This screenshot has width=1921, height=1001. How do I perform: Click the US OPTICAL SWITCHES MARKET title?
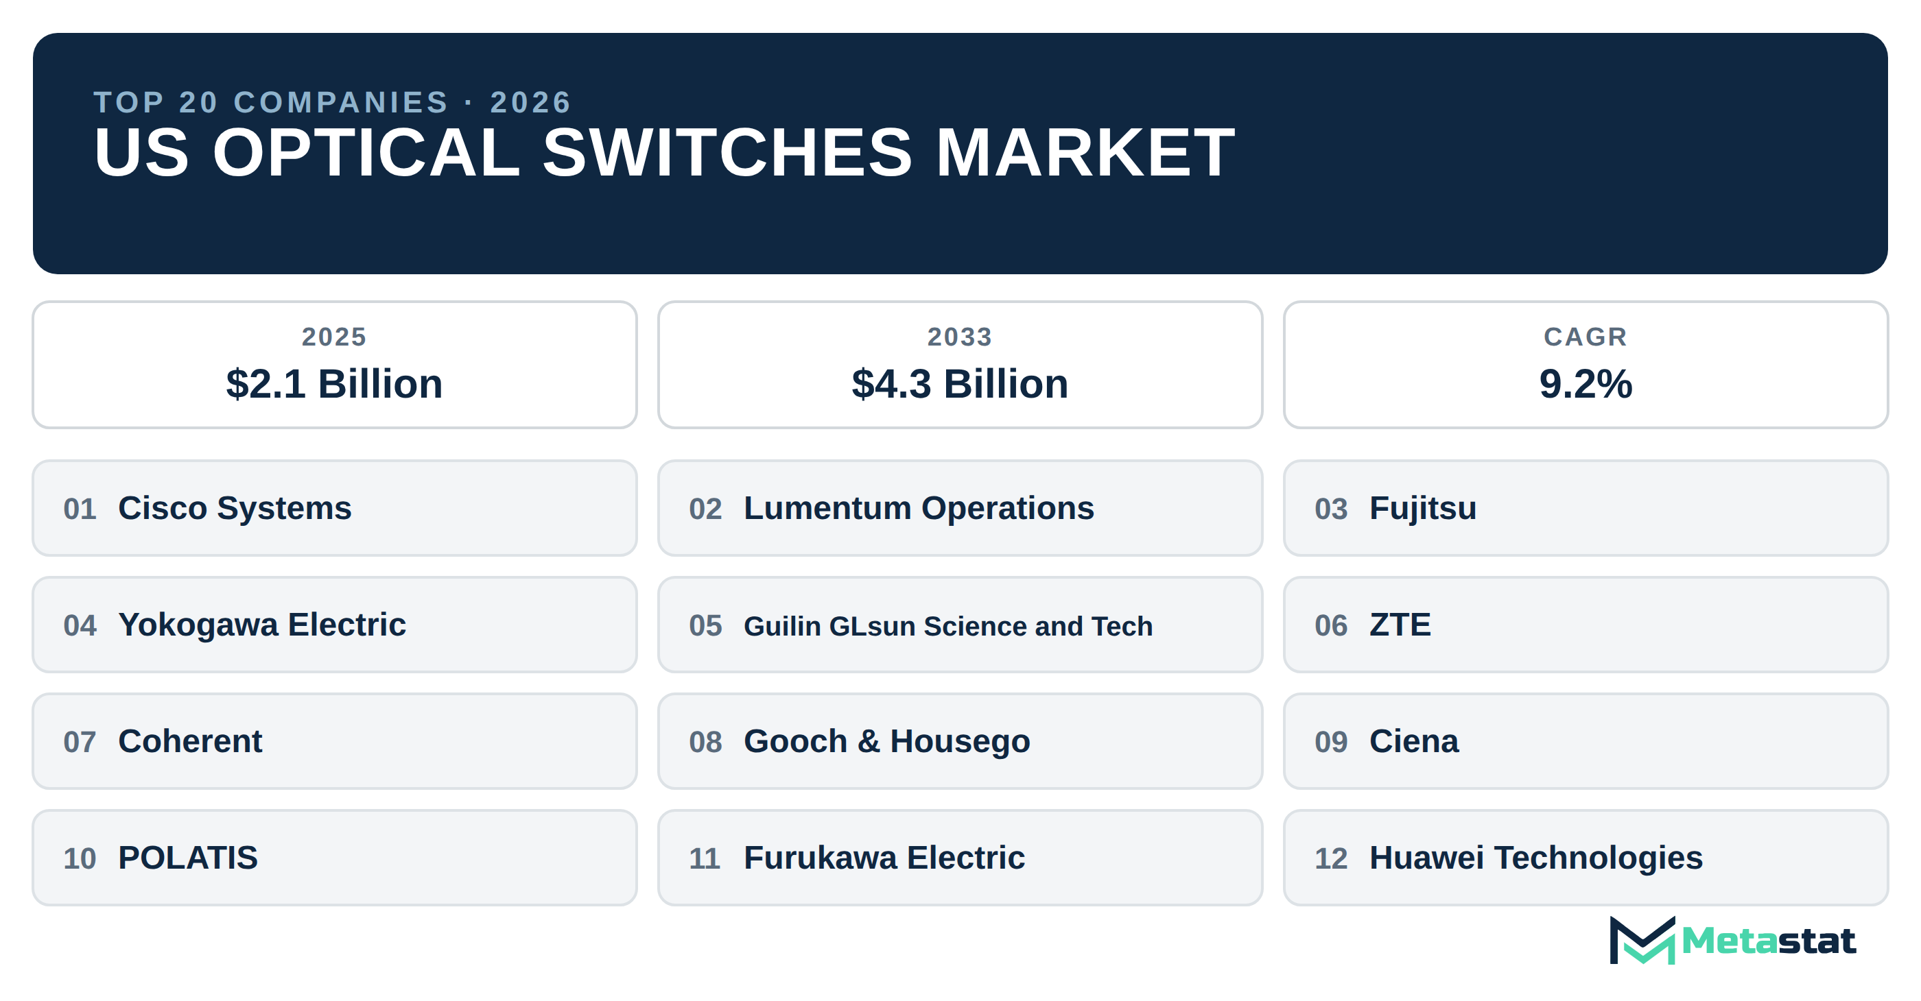664,152
